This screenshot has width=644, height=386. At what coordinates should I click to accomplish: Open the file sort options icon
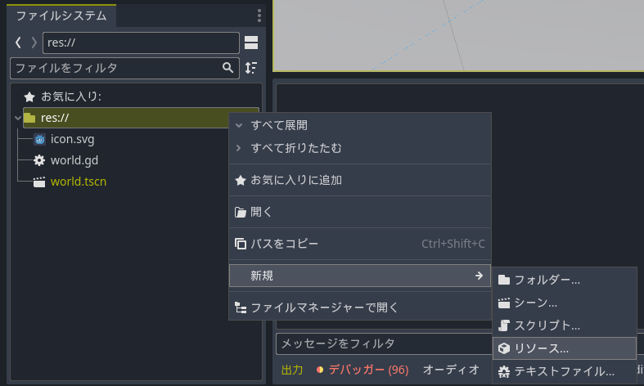click(251, 68)
